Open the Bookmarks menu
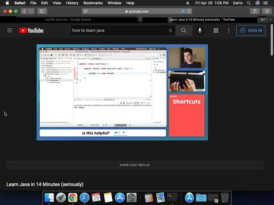Viewport: 274px width, 205px height. (x=93, y=3)
